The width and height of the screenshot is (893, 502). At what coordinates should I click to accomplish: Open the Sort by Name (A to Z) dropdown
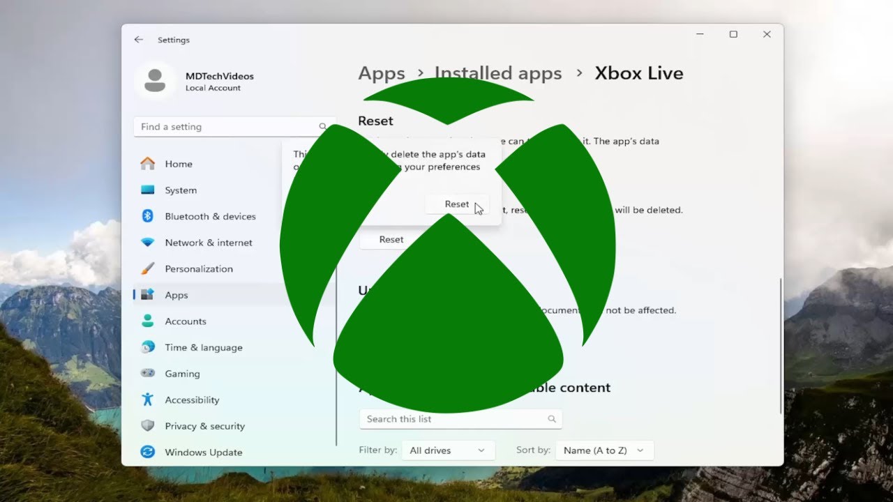point(604,450)
